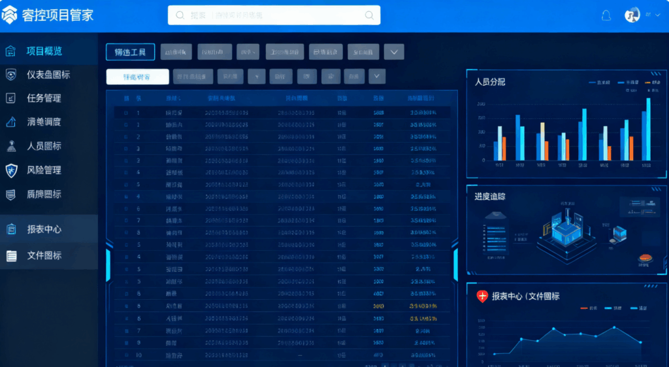
Task: Select the checkbox for table row numbered 9
Action: point(126,343)
